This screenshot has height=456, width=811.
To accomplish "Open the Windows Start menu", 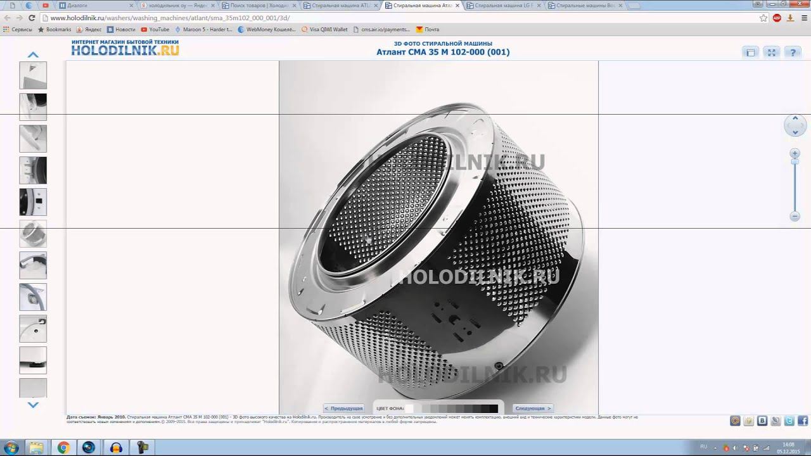I will (11, 447).
